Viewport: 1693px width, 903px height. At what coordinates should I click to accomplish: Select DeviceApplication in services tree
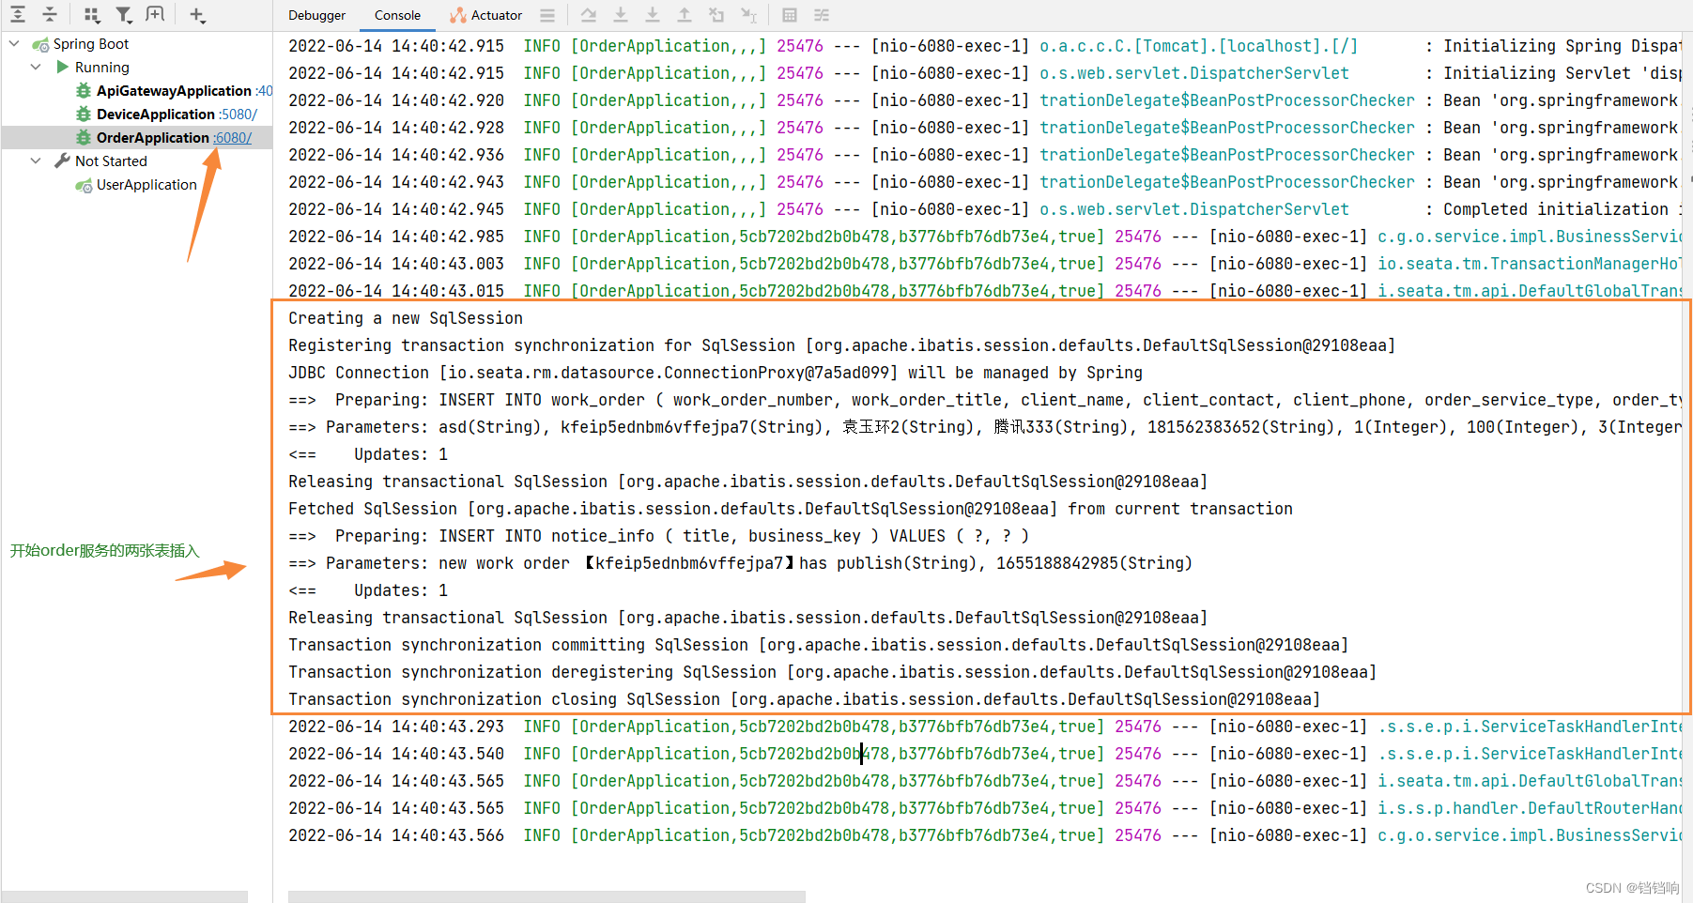click(x=156, y=114)
